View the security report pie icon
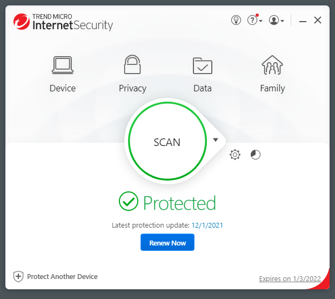Viewport: 335px width, 299px height. point(256,155)
